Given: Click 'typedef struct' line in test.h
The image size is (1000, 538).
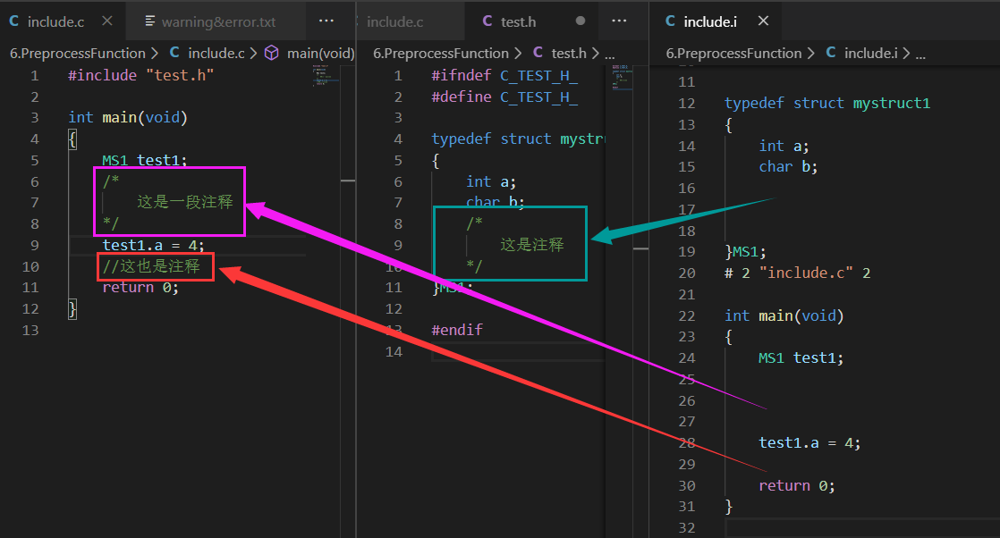Looking at the screenshot, I should point(517,139).
